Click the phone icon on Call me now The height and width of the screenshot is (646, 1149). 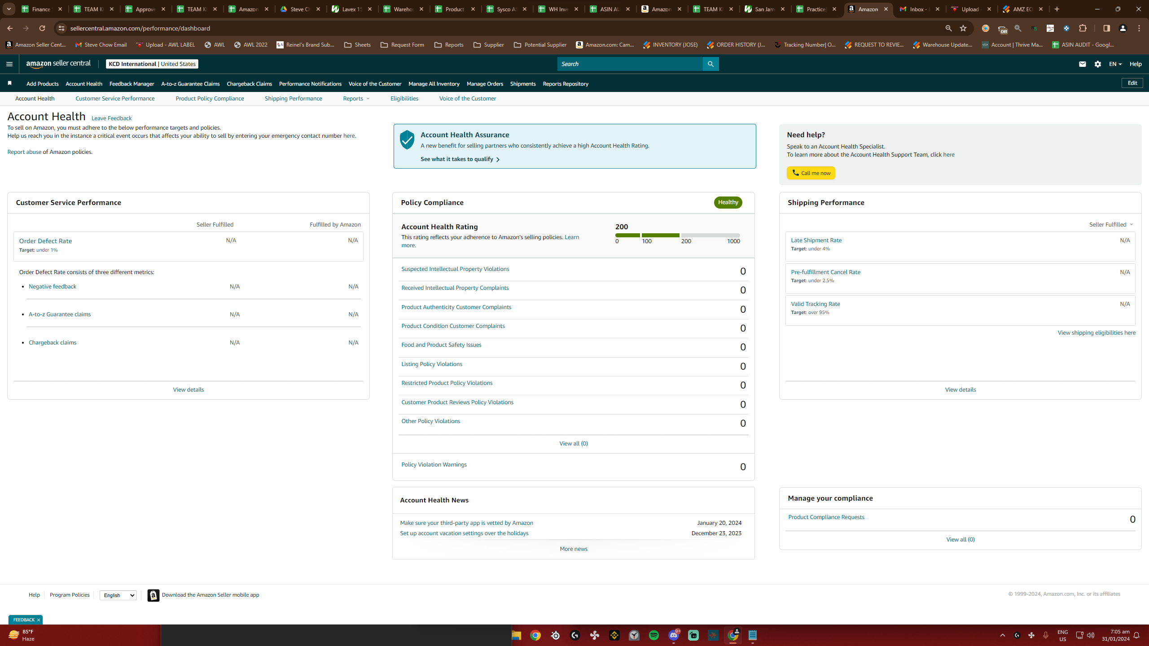pyautogui.click(x=795, y=173)
